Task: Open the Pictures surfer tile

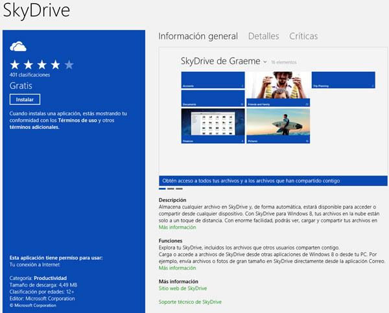Action: [278, 126]
